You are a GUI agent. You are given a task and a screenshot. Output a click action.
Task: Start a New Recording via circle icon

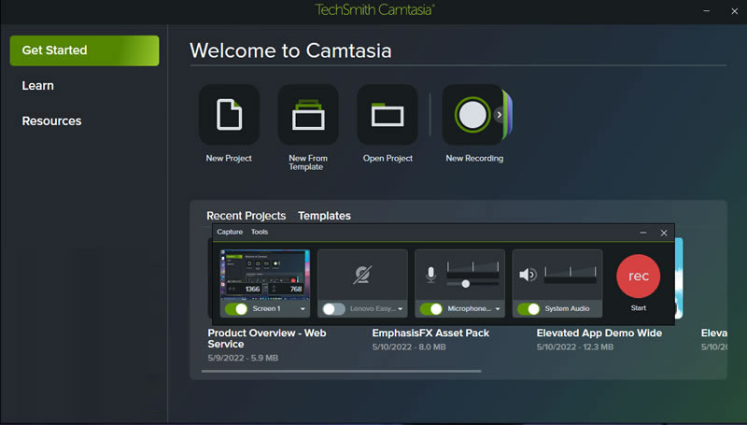pyautogui.click(x=472, y=115)
